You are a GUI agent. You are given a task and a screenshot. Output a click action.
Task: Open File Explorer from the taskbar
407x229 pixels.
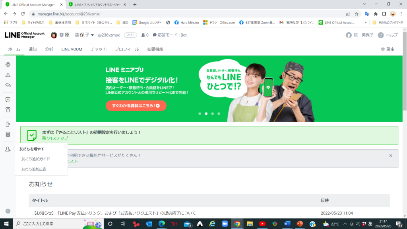pyautogui.click(x=250, y=224)
